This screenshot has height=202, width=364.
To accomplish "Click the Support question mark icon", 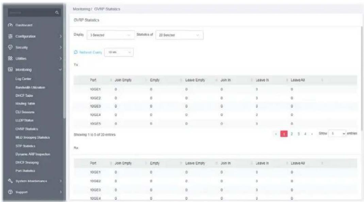I will click(x=10, y=192).
